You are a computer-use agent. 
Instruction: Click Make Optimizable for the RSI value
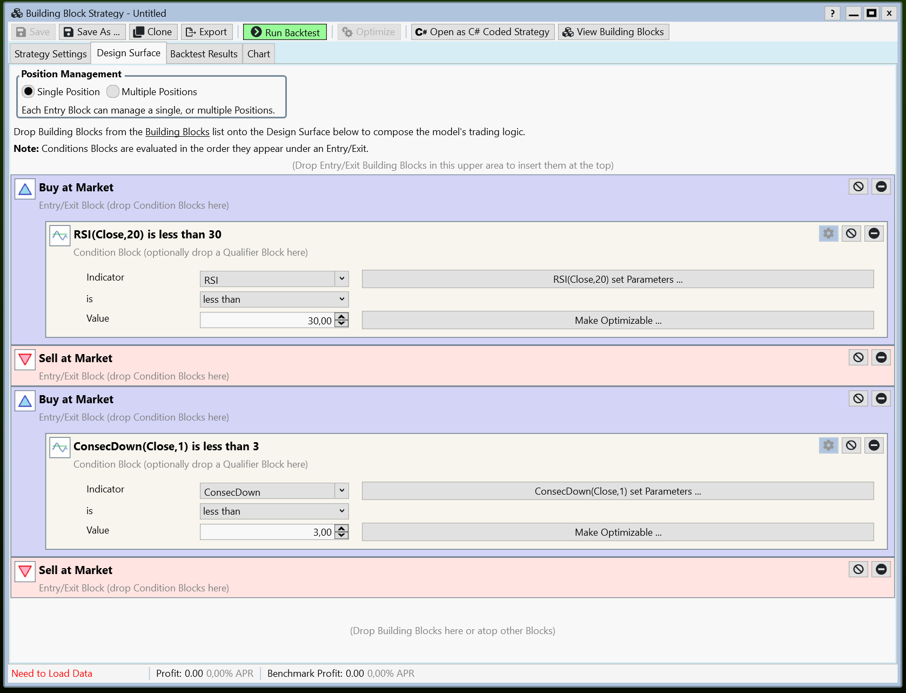pyautogui.click(x=618, y=320)
